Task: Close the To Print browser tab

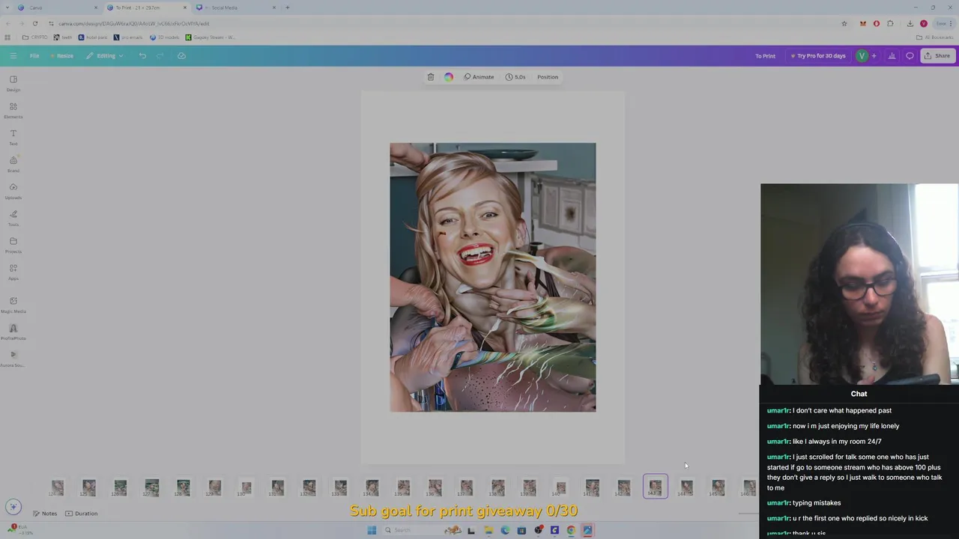Action: [185, 7]
